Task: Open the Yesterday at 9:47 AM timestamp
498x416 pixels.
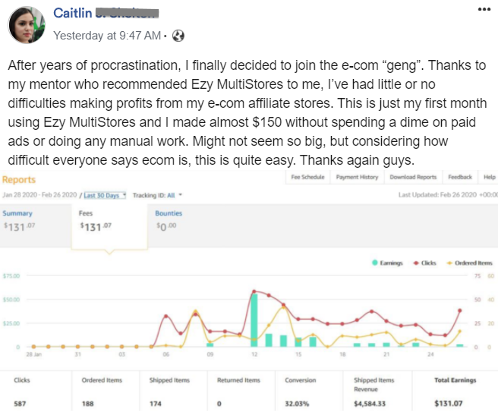Action: tap(107, 35)
